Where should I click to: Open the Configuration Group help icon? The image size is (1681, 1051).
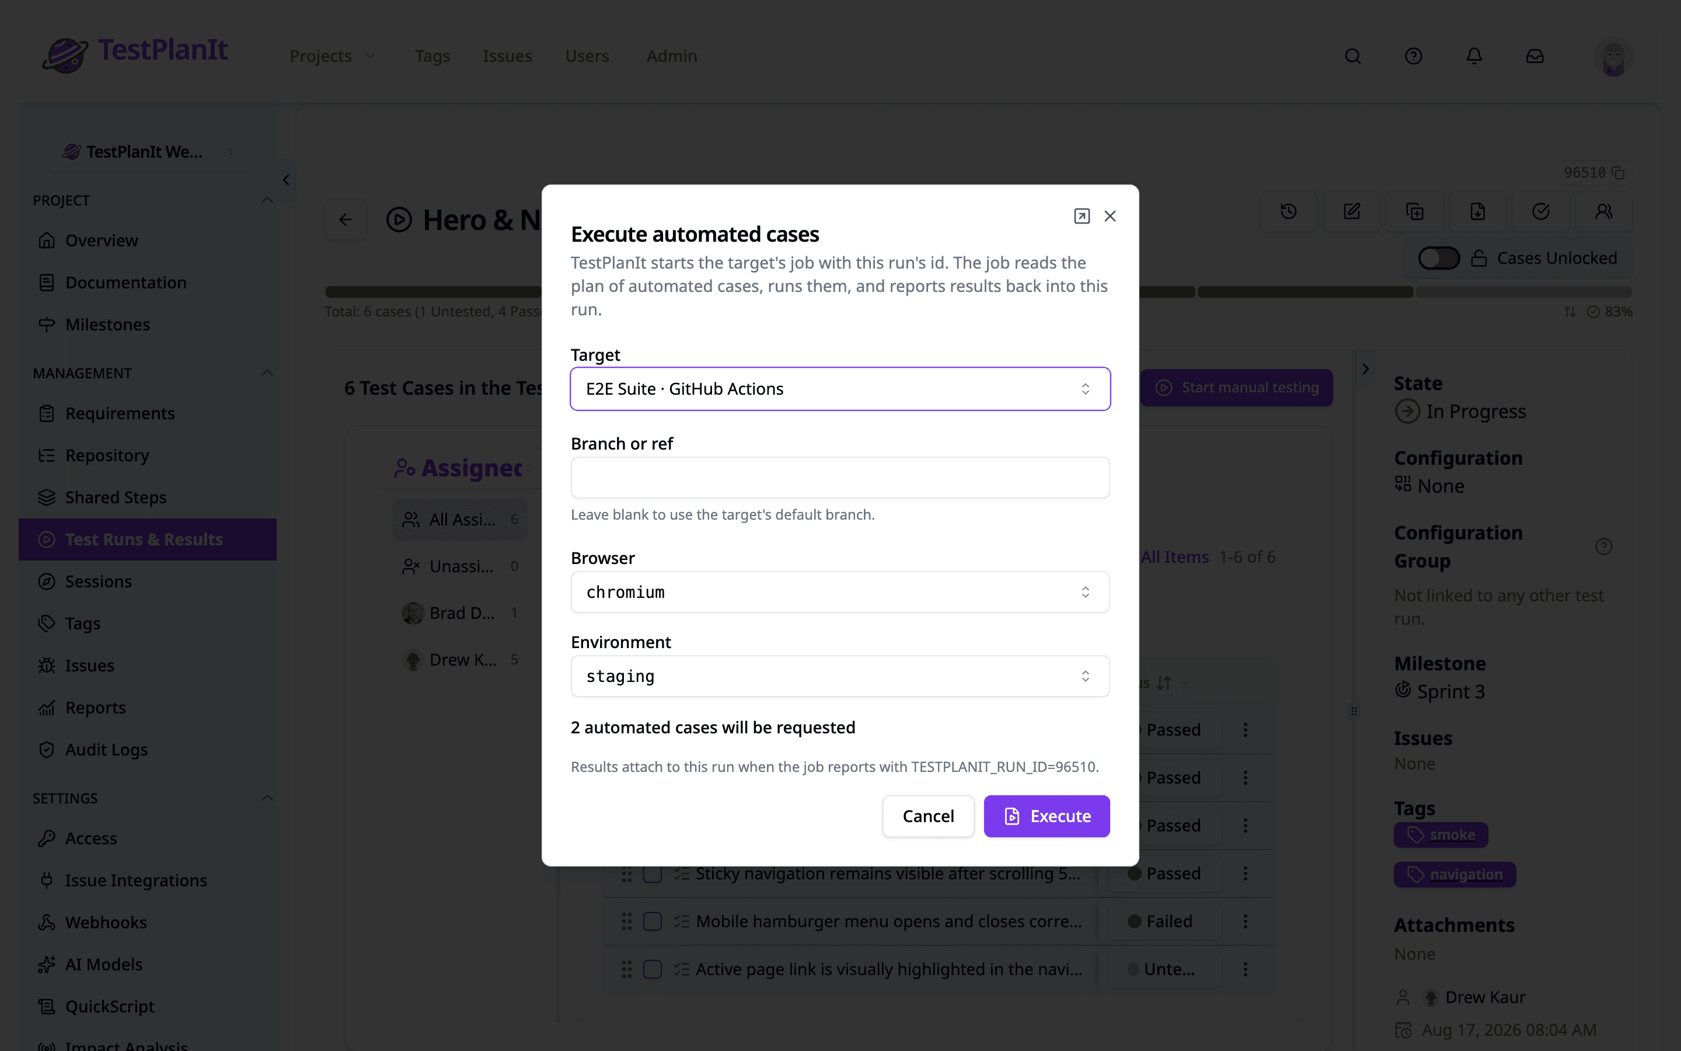pyautogui.click(x=1603, y=547)
